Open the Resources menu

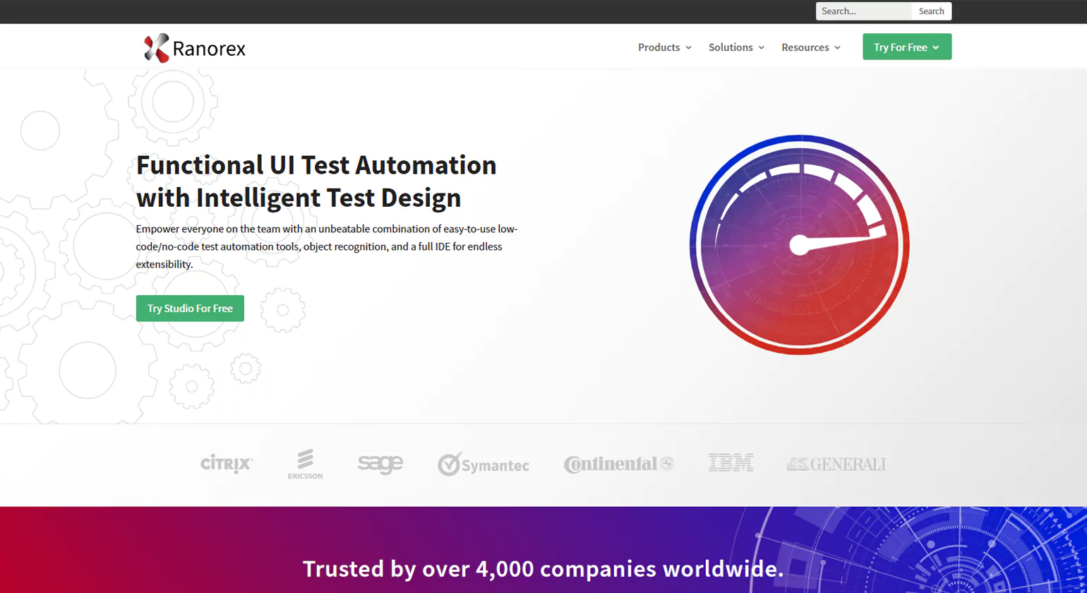(805, 47)
